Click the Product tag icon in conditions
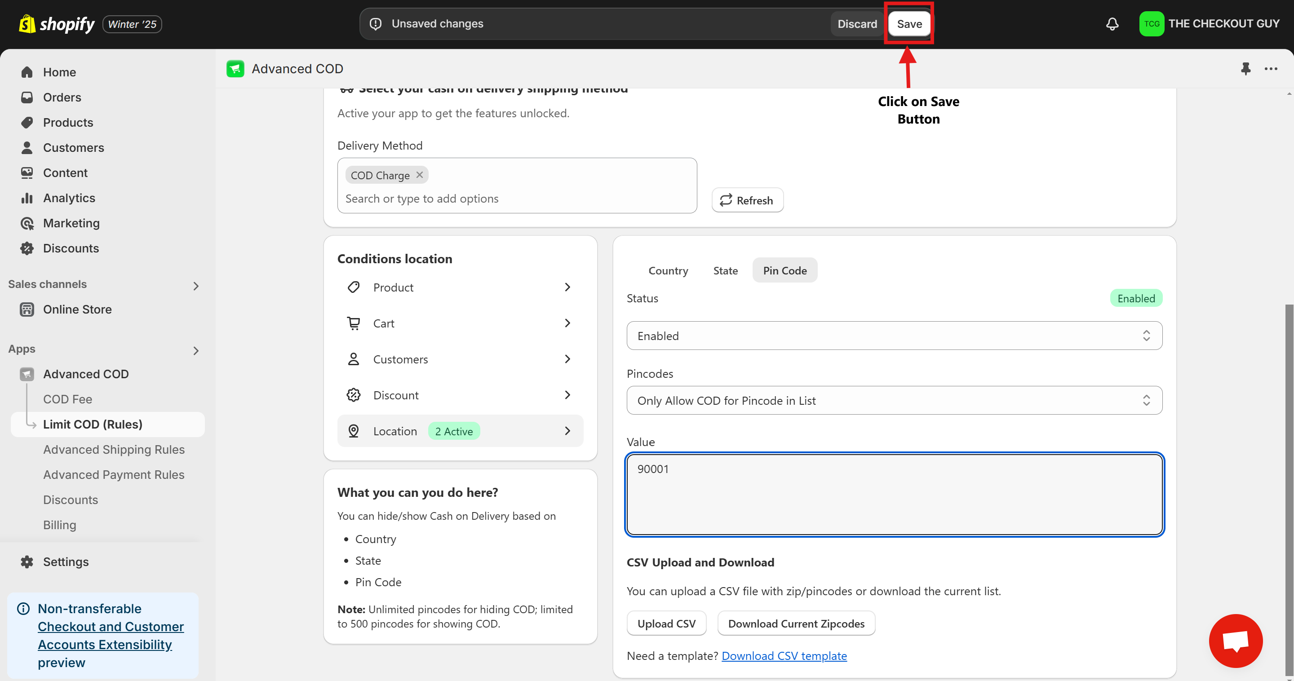The width and height of the screenshot is (1294, 681). (354, 287)
